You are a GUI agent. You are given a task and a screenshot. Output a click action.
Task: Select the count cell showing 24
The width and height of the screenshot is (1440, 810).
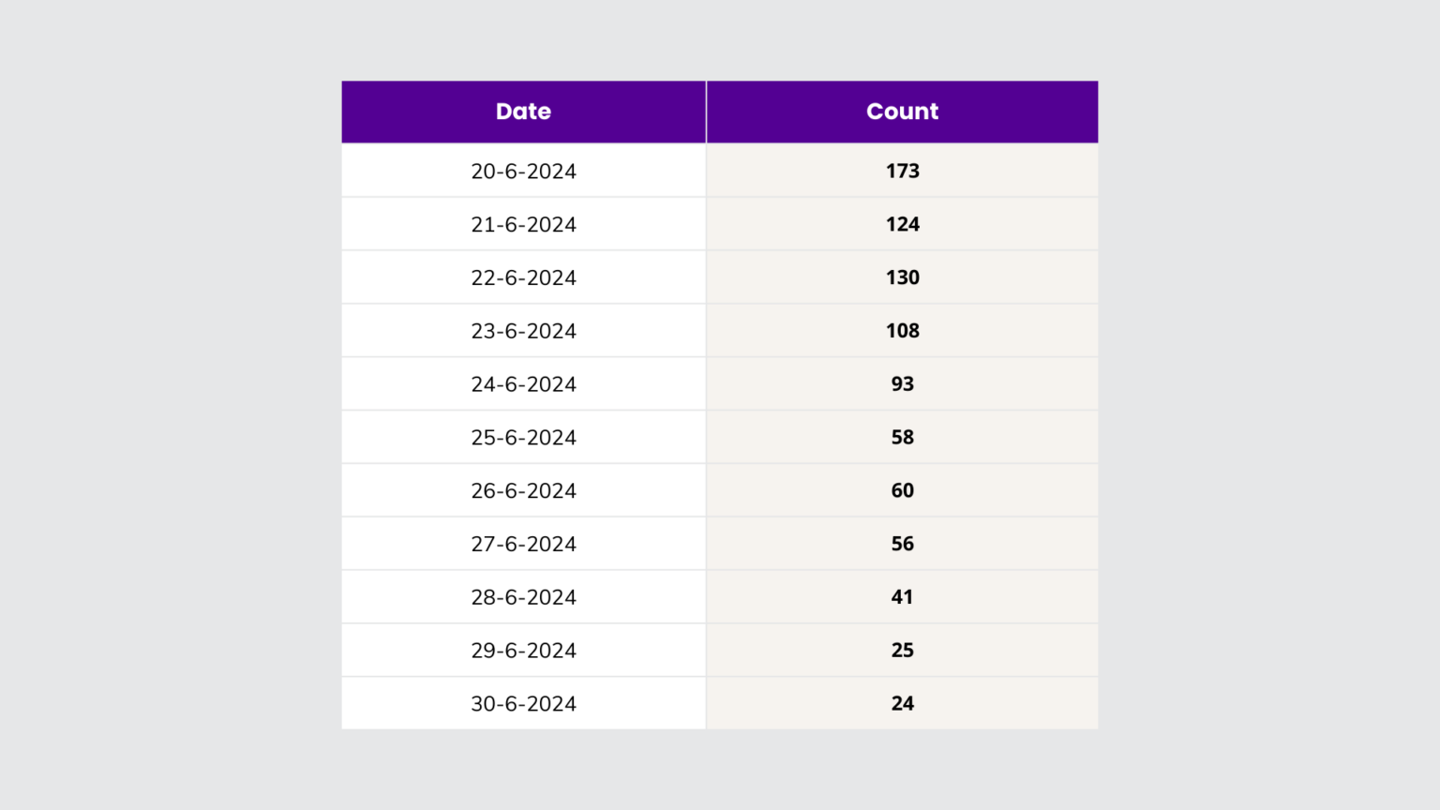(x=902, y=703)
